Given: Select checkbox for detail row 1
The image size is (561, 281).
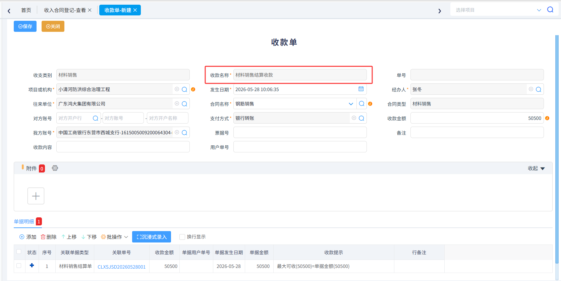Looking at the screenshot, I should pos(19,266).
